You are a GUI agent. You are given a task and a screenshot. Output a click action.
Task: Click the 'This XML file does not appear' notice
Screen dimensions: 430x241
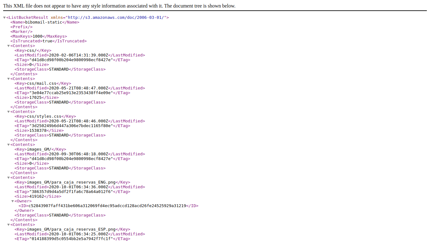pos(119,6)
